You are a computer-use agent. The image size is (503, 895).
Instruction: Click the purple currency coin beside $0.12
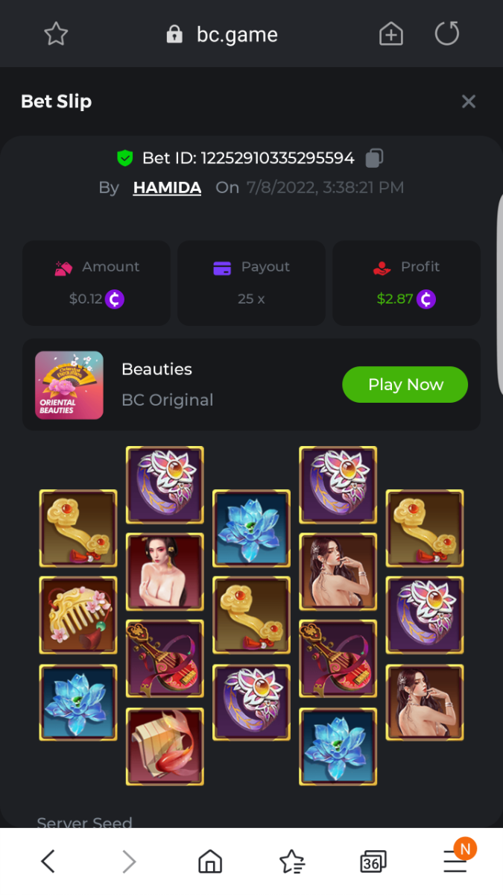115,299
